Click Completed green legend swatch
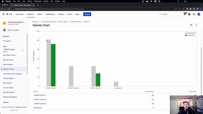Screen dimensions: 203x114 [x=186, y=35]
